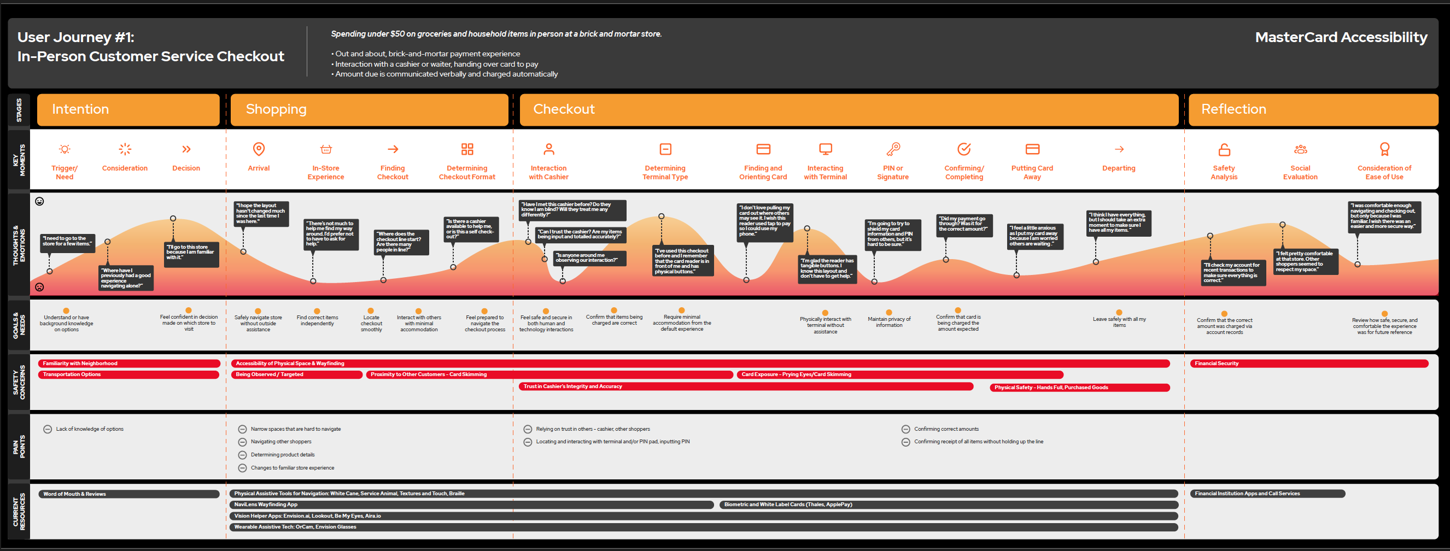Click Biometric and White Label Cards bar

949,505
